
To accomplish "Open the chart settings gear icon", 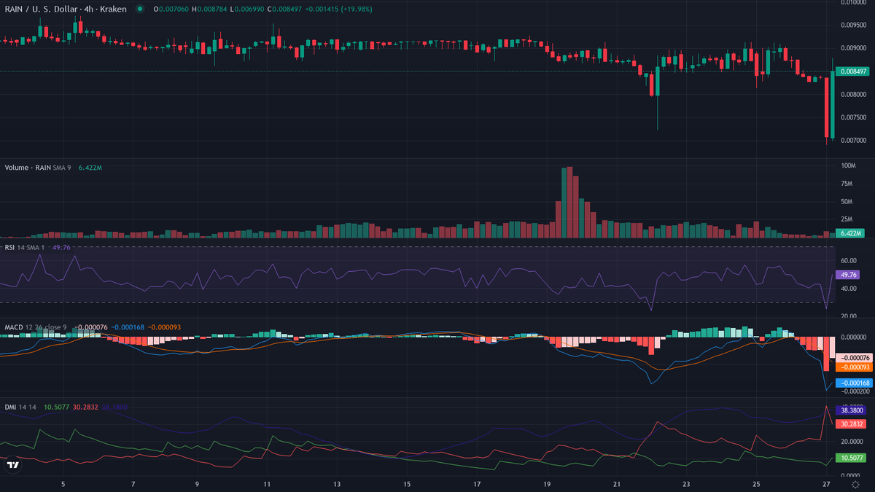I will [x=855, y=484].
